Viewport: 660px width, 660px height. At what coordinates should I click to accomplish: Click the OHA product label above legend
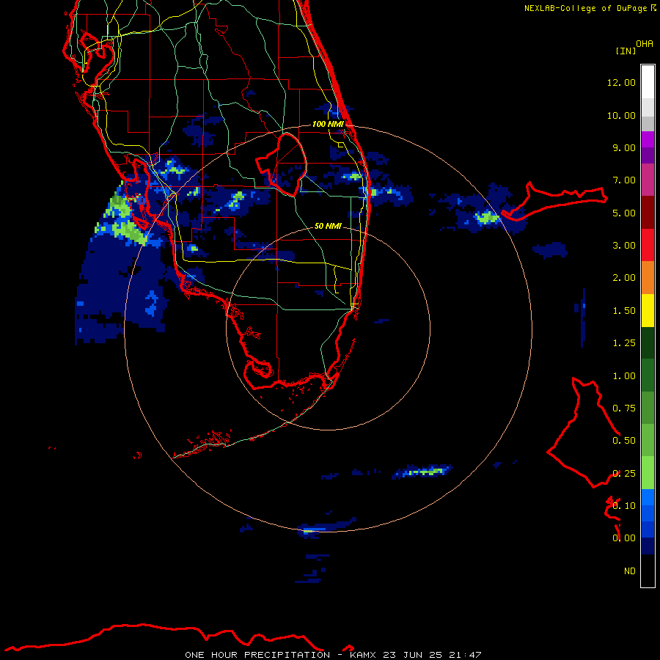[x=645, y=44]
